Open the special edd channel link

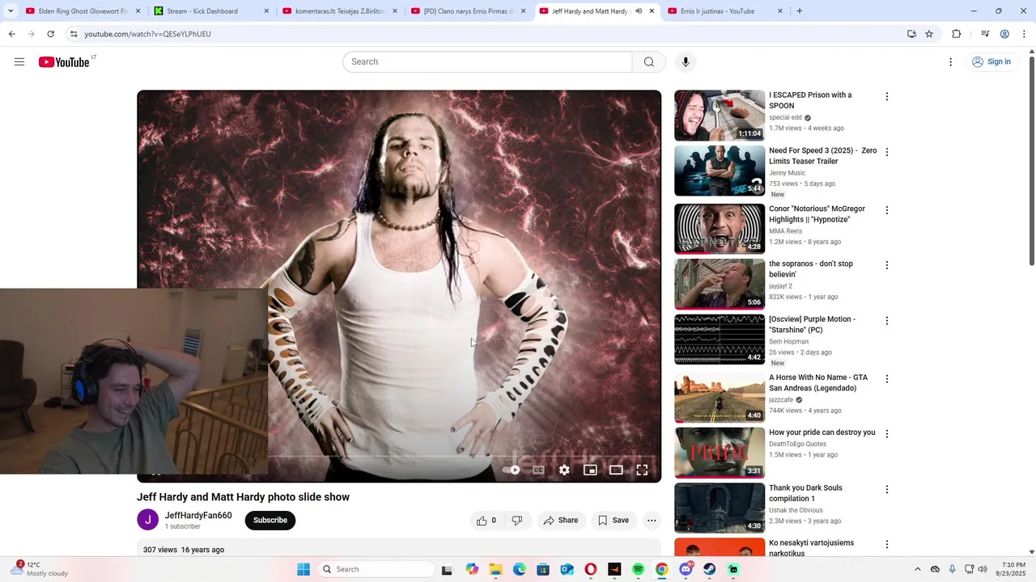pos(785,117)
